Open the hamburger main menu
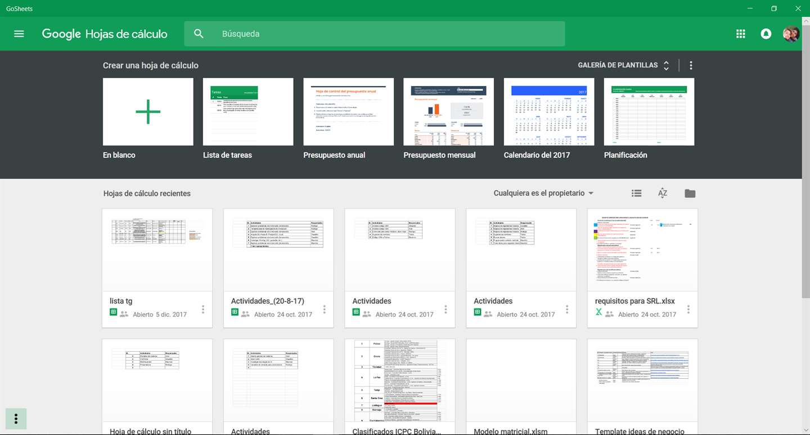Screen dimensions: 810x435 click(x=19, y=34)
